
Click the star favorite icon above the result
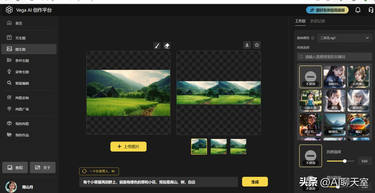click(257, 45)
